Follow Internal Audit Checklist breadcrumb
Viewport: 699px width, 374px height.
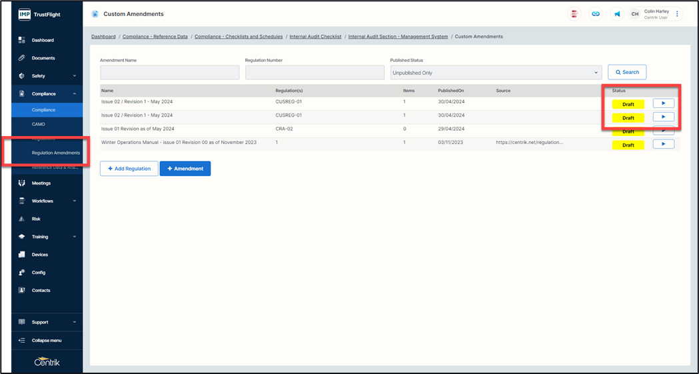click(x=316, y=37)
